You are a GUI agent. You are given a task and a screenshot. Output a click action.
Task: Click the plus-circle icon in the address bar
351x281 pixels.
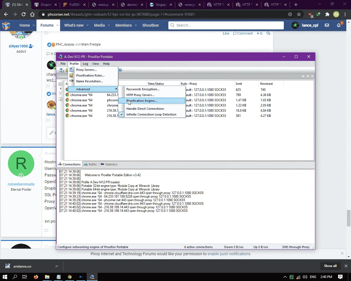coord(290,14)
